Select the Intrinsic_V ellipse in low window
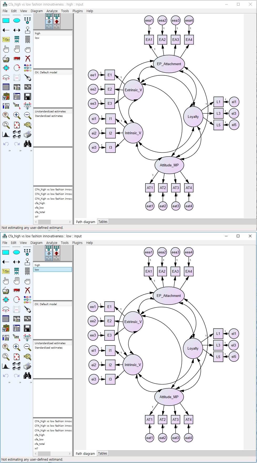The width and height of the screenshot is (257, 463). pyautogui.click(x=133, y=365)
